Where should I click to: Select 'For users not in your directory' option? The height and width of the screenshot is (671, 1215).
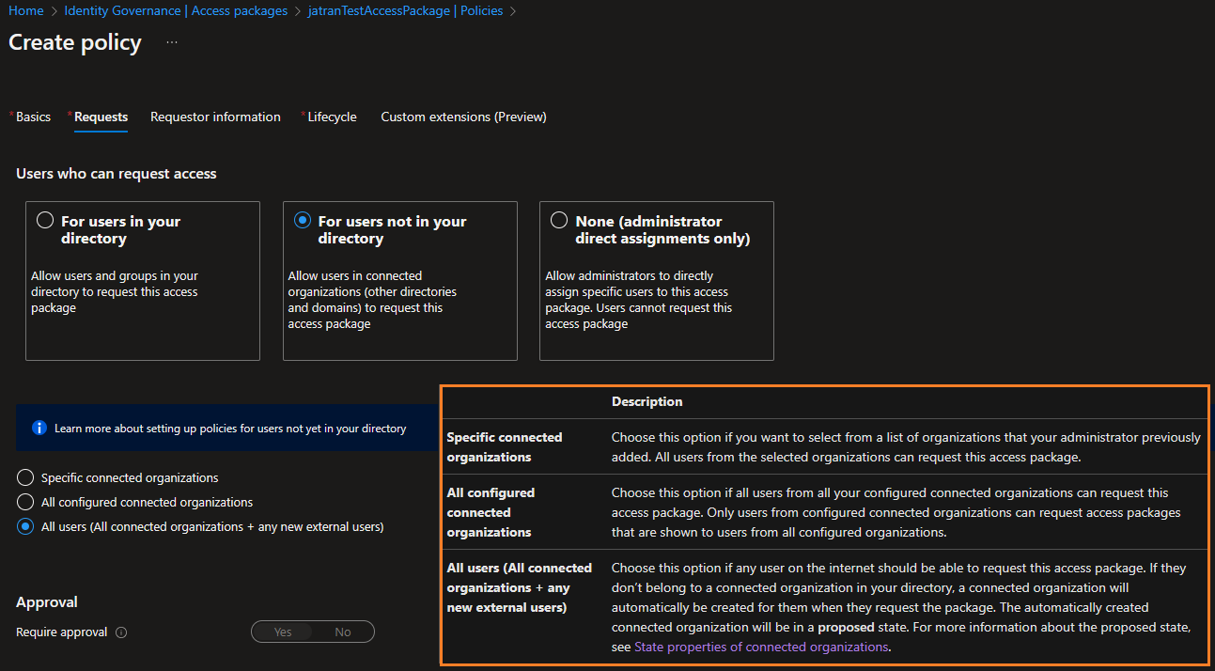point(302,219)
